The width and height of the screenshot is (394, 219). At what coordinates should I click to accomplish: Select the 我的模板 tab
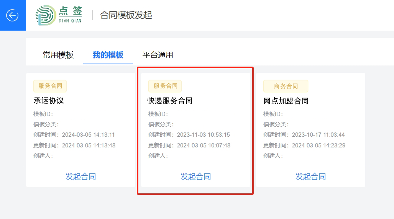[108, 55]
